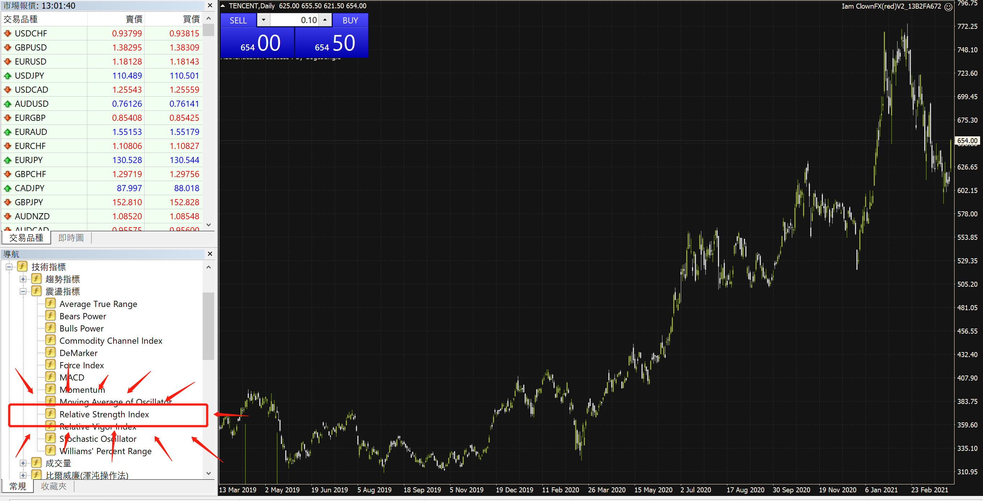Close the 市場報價 Market Watch panel
The width and height of the screenshot is (983, 501).
(210, 5)
